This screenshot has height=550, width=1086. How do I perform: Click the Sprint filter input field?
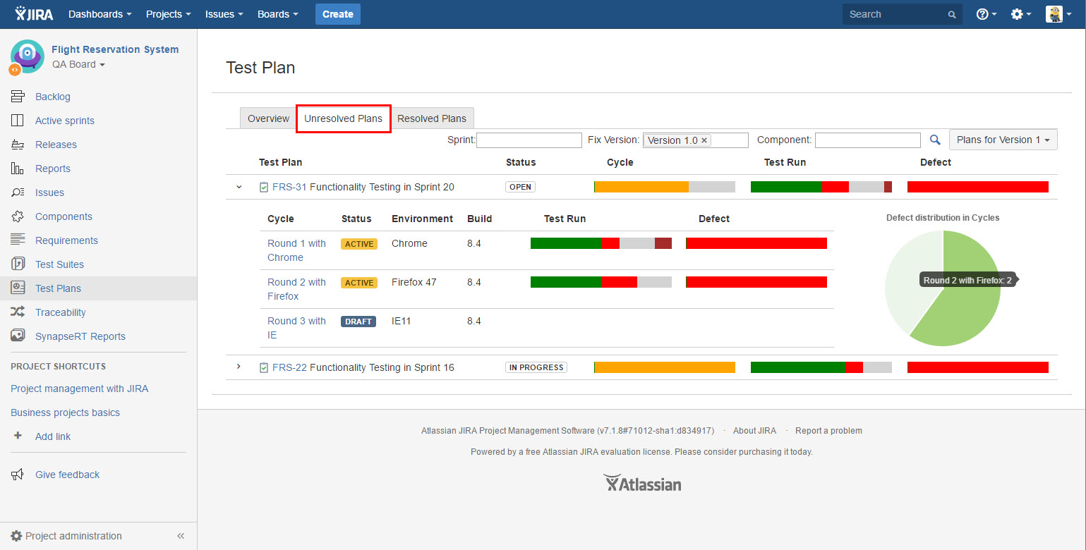point(529,140)
